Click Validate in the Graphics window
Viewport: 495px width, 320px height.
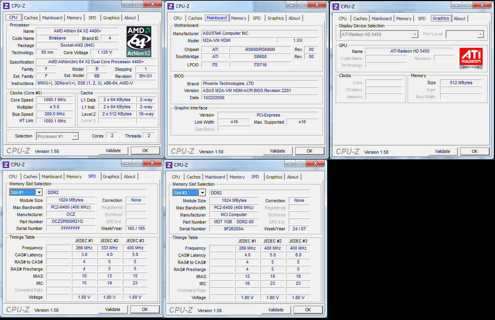(x=442, y=151)
